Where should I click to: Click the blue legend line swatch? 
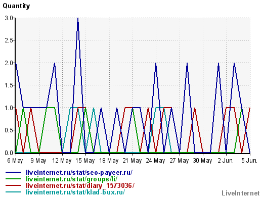click(13, 172)
